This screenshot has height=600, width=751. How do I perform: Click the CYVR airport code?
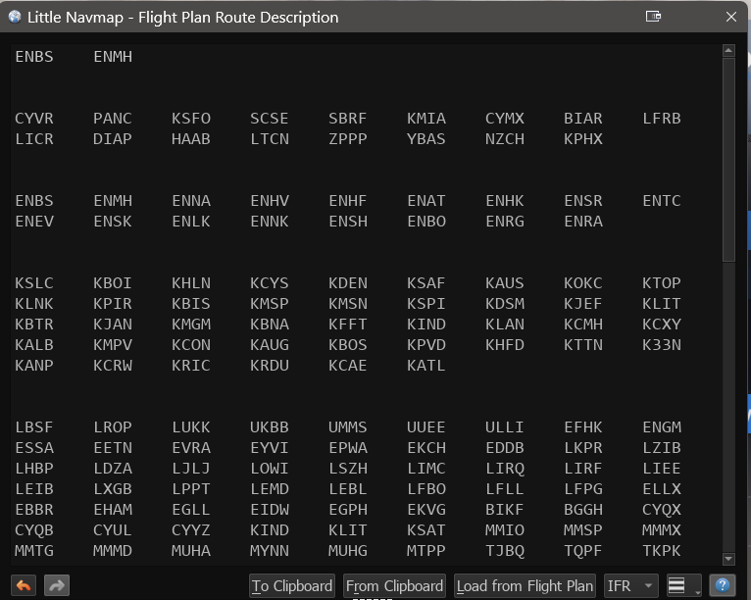click(34, 119)
